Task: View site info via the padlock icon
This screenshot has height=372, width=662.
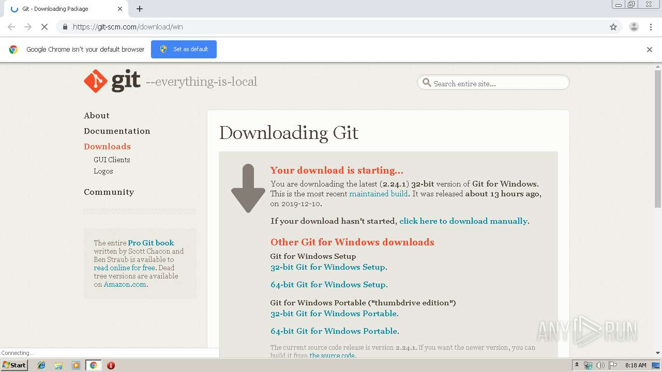Action: point(65,27)
